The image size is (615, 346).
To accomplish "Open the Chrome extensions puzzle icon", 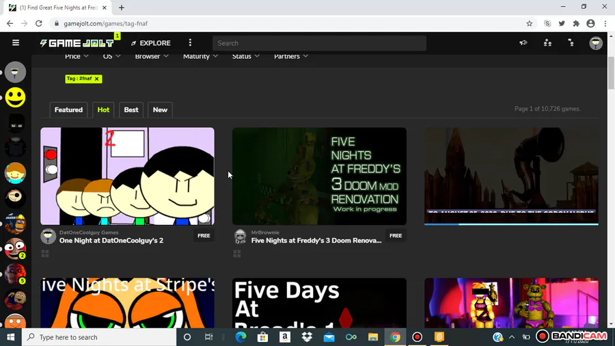I will click(x=576, y=23).
